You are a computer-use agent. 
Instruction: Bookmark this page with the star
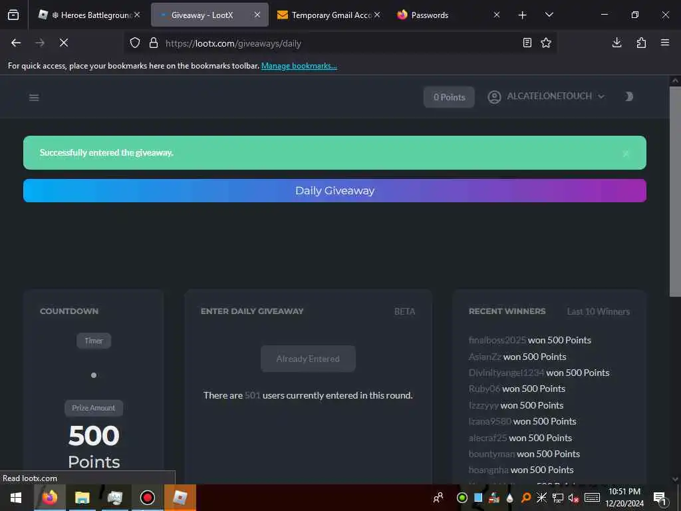546,43
